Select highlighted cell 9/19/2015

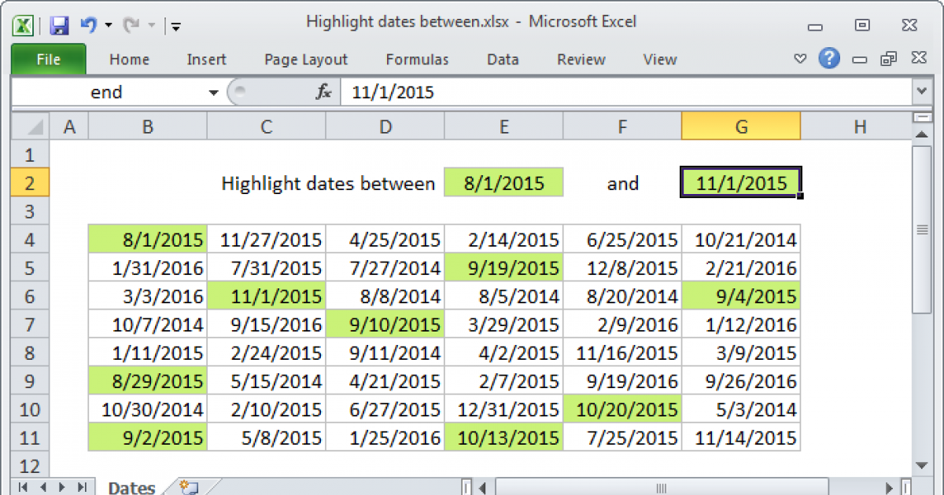pos(503,268)
